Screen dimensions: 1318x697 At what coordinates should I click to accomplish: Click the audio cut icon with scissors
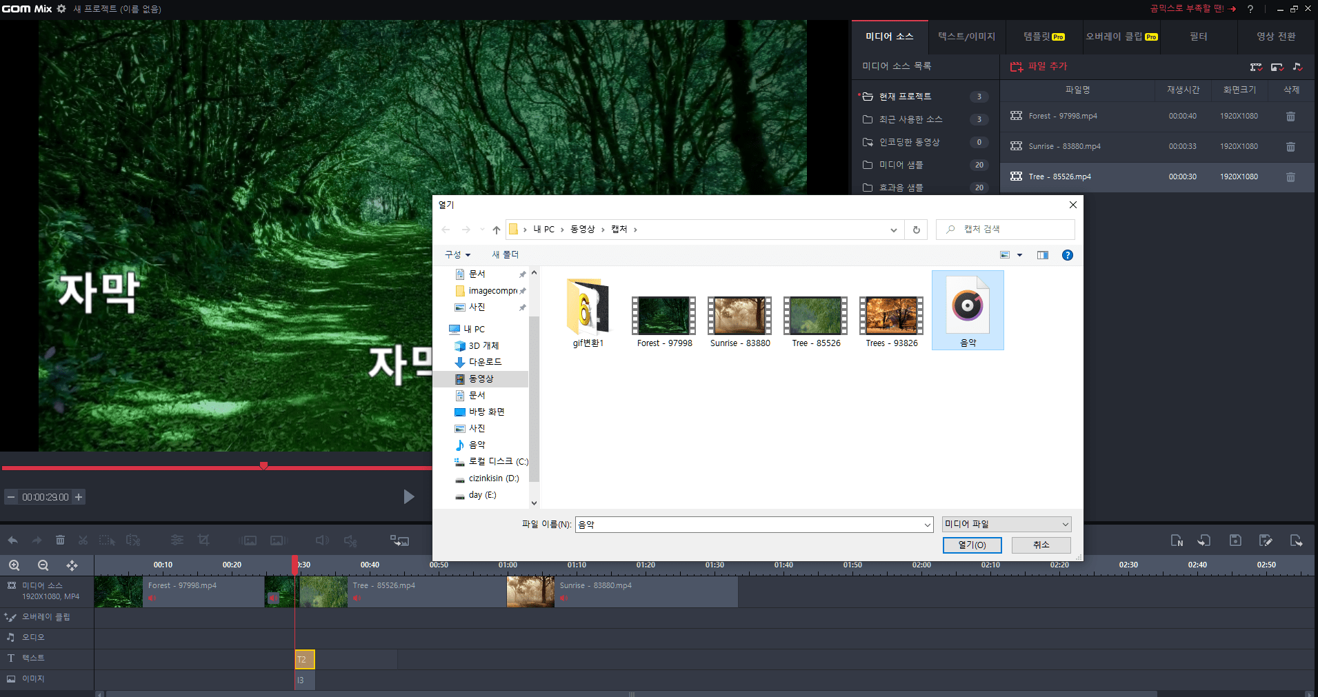coord(351,541)
